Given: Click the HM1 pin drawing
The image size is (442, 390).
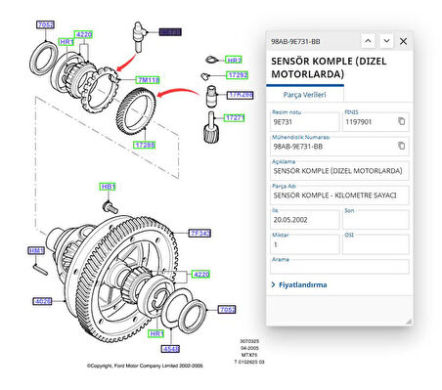Looking at the screenshot, I should click(40, 270).
